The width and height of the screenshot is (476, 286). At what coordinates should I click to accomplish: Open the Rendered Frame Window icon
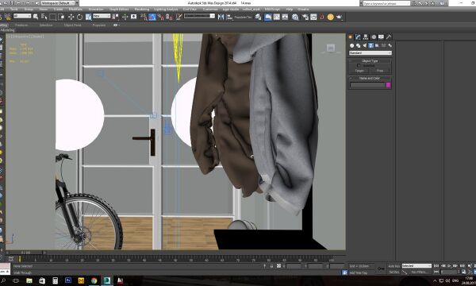pyautogui.click(x=313, y=17)
